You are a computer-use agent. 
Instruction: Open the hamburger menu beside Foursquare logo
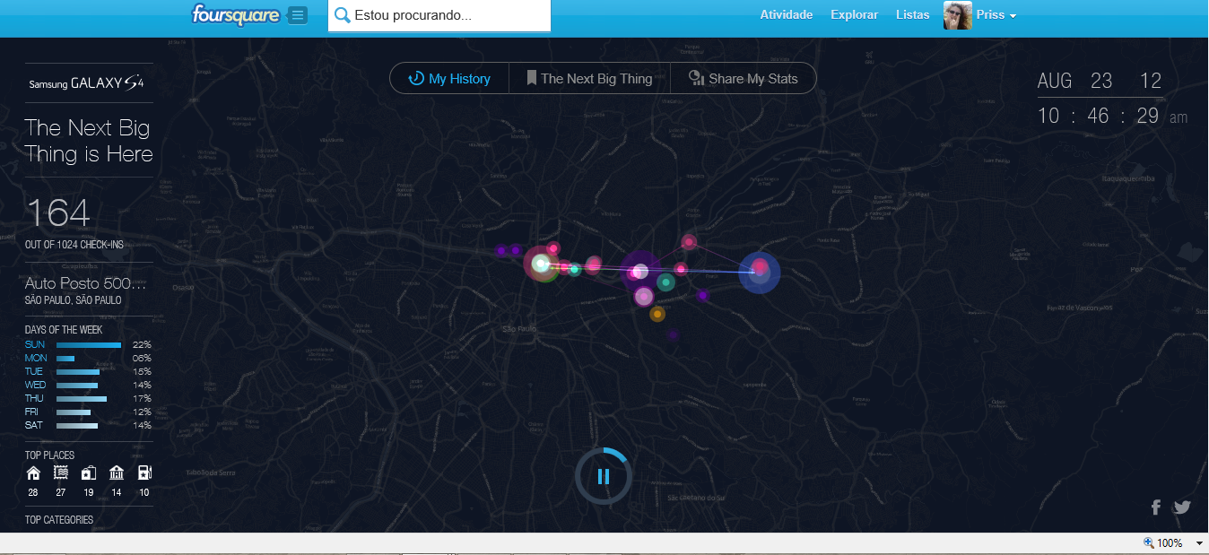coord(298,15)
